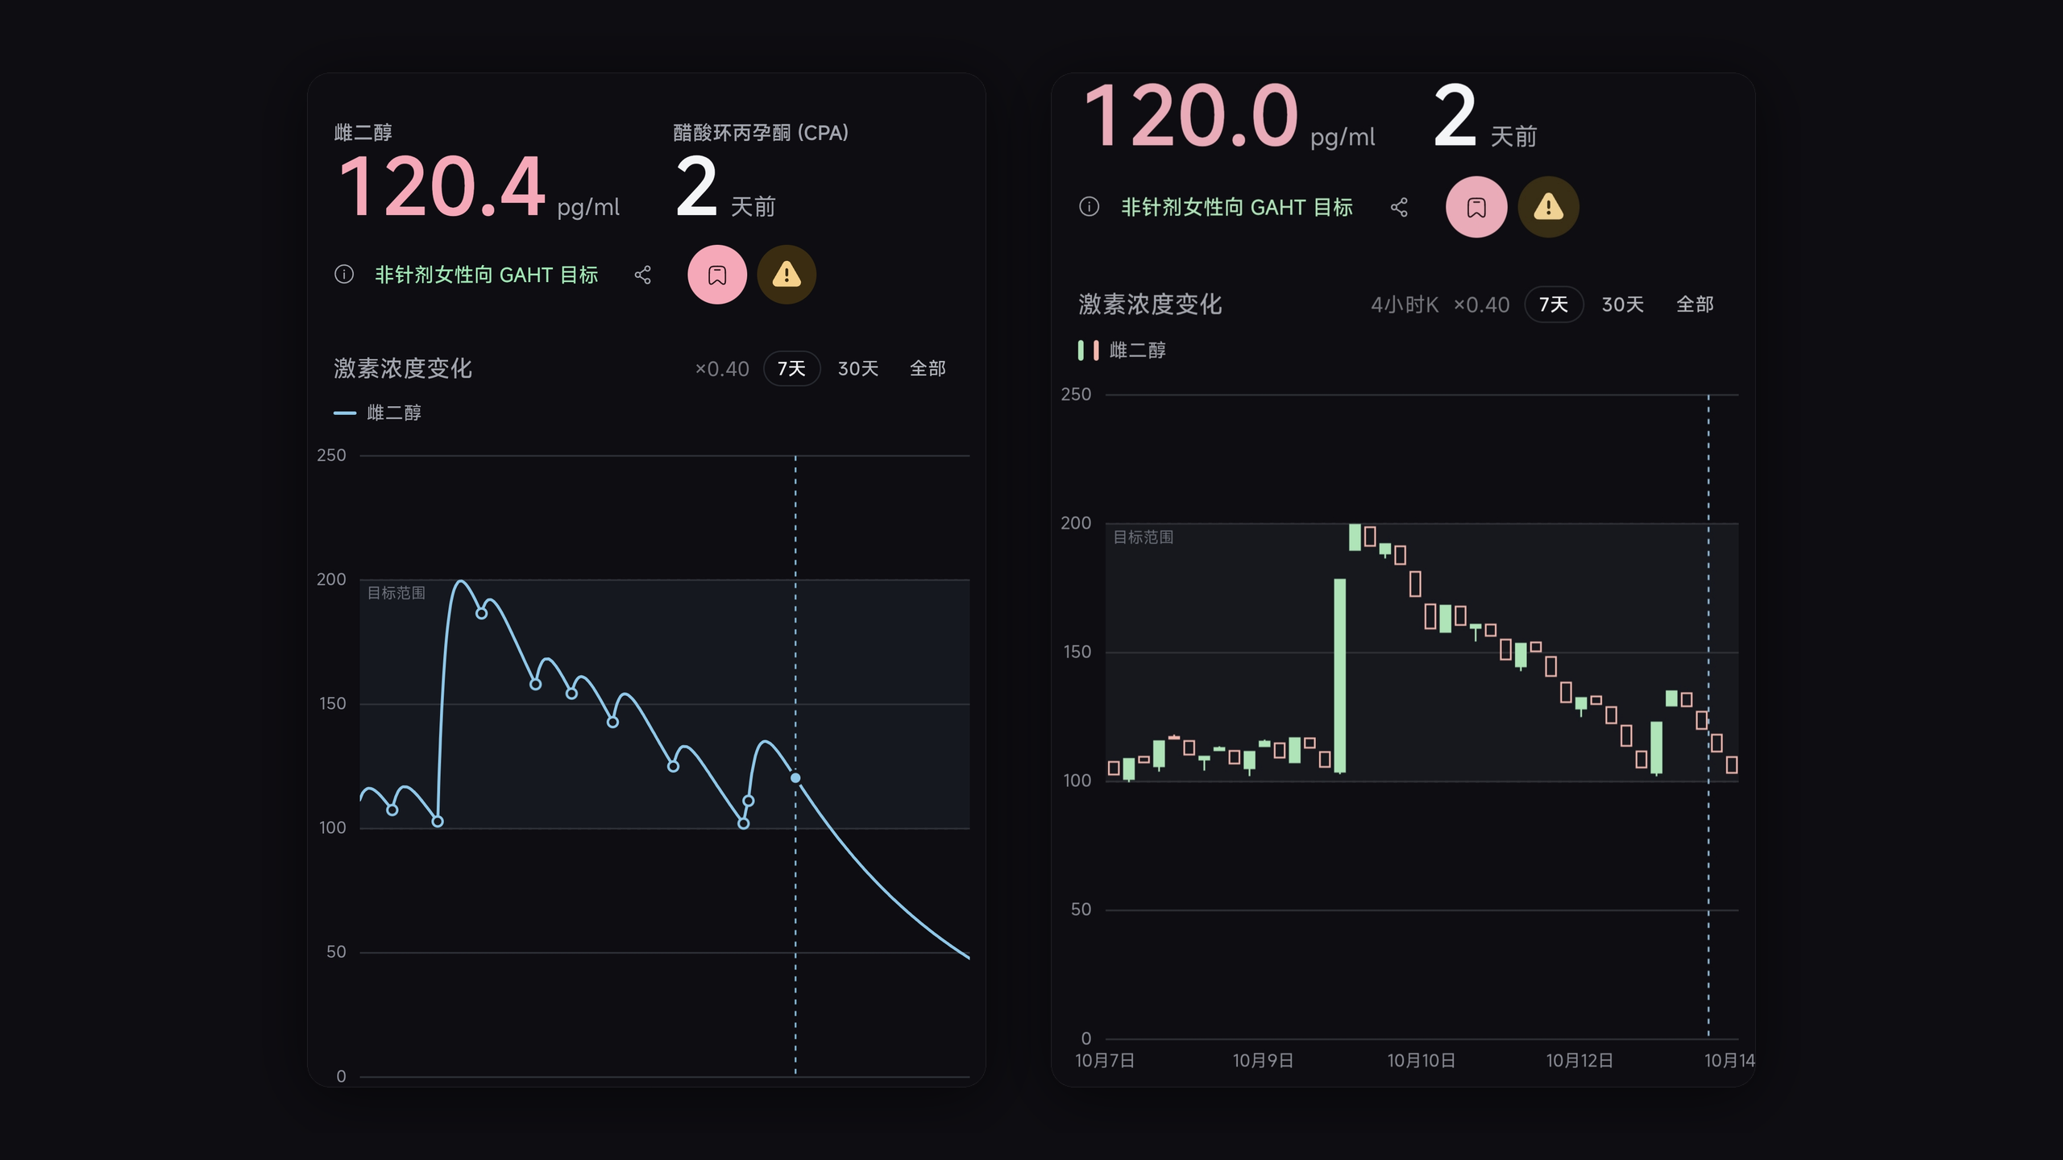Click the info icon in the left card
This screenshot has width=2063, height=1160.
coord(344,275)
